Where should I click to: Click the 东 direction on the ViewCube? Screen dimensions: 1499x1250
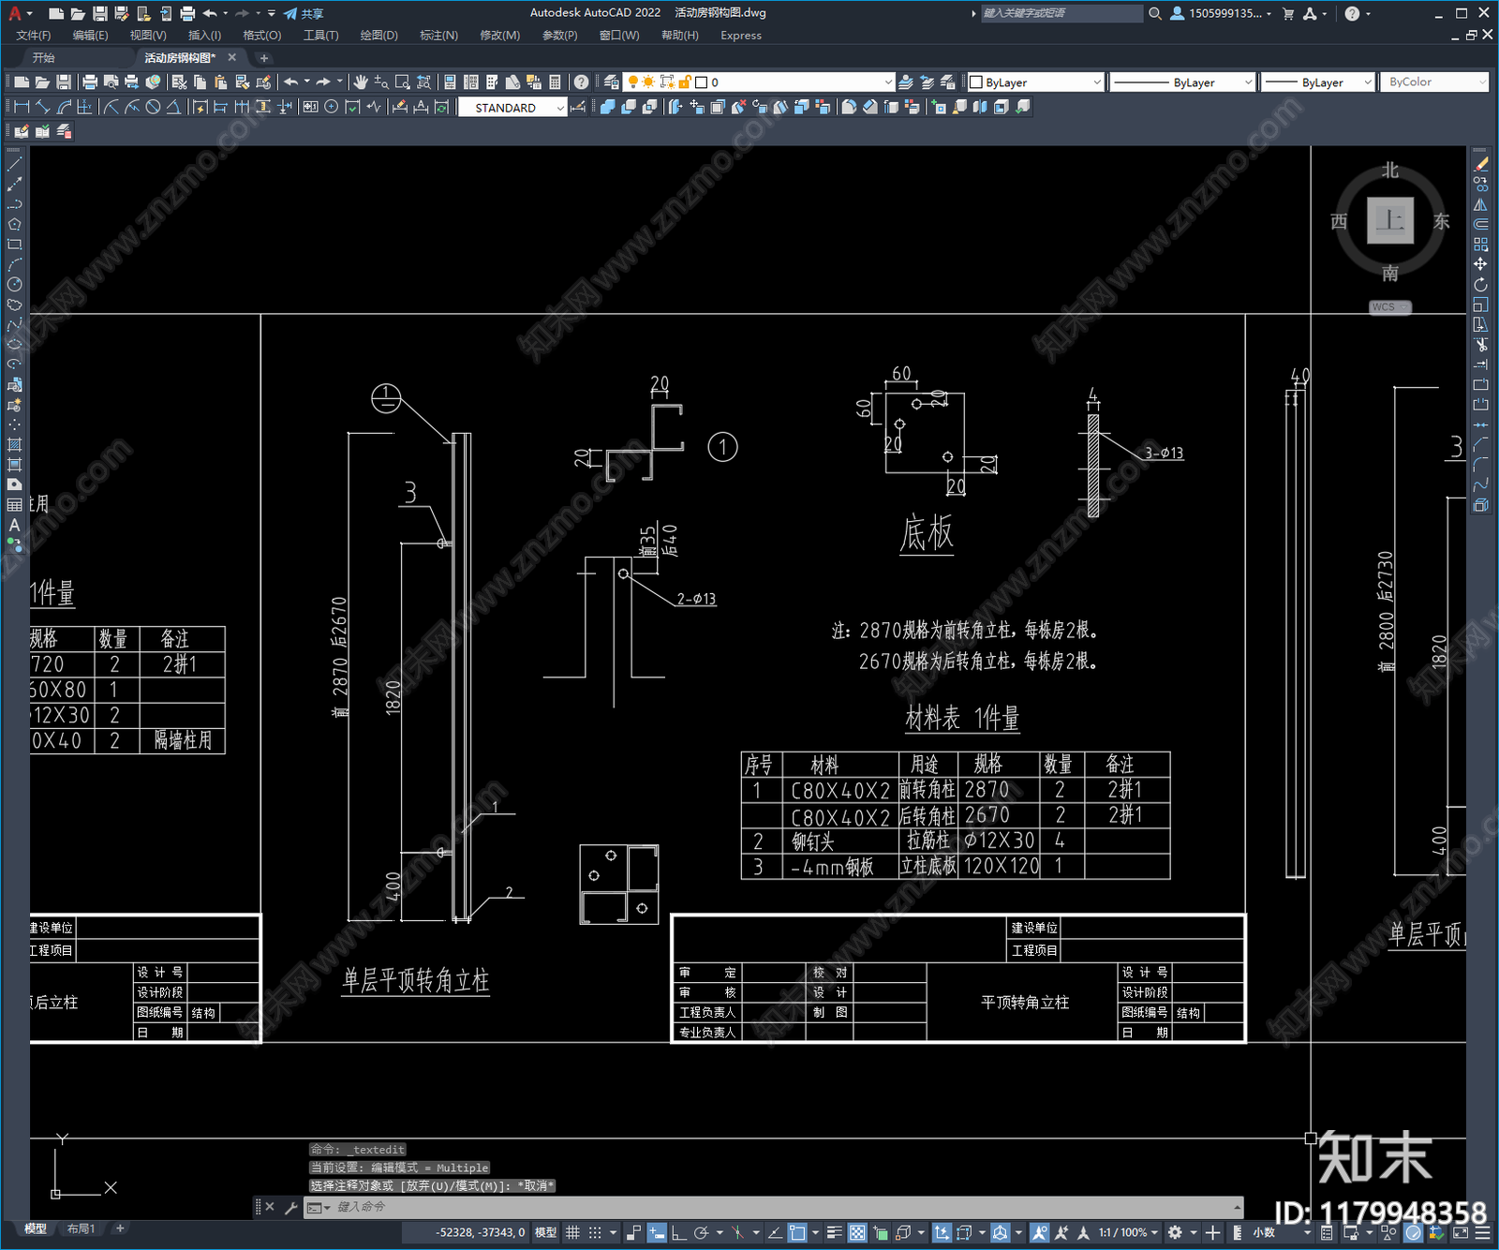(1441, 222)
